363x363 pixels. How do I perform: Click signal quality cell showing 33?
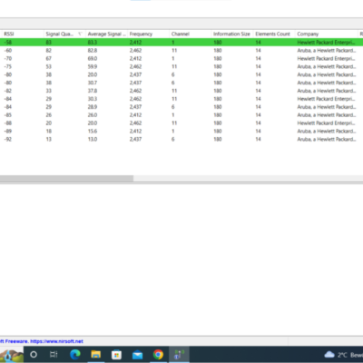[49, 91]
